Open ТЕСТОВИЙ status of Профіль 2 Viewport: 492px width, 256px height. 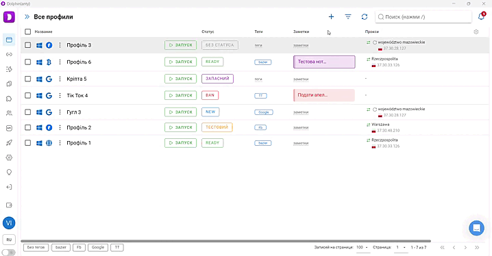coord(217,127)
